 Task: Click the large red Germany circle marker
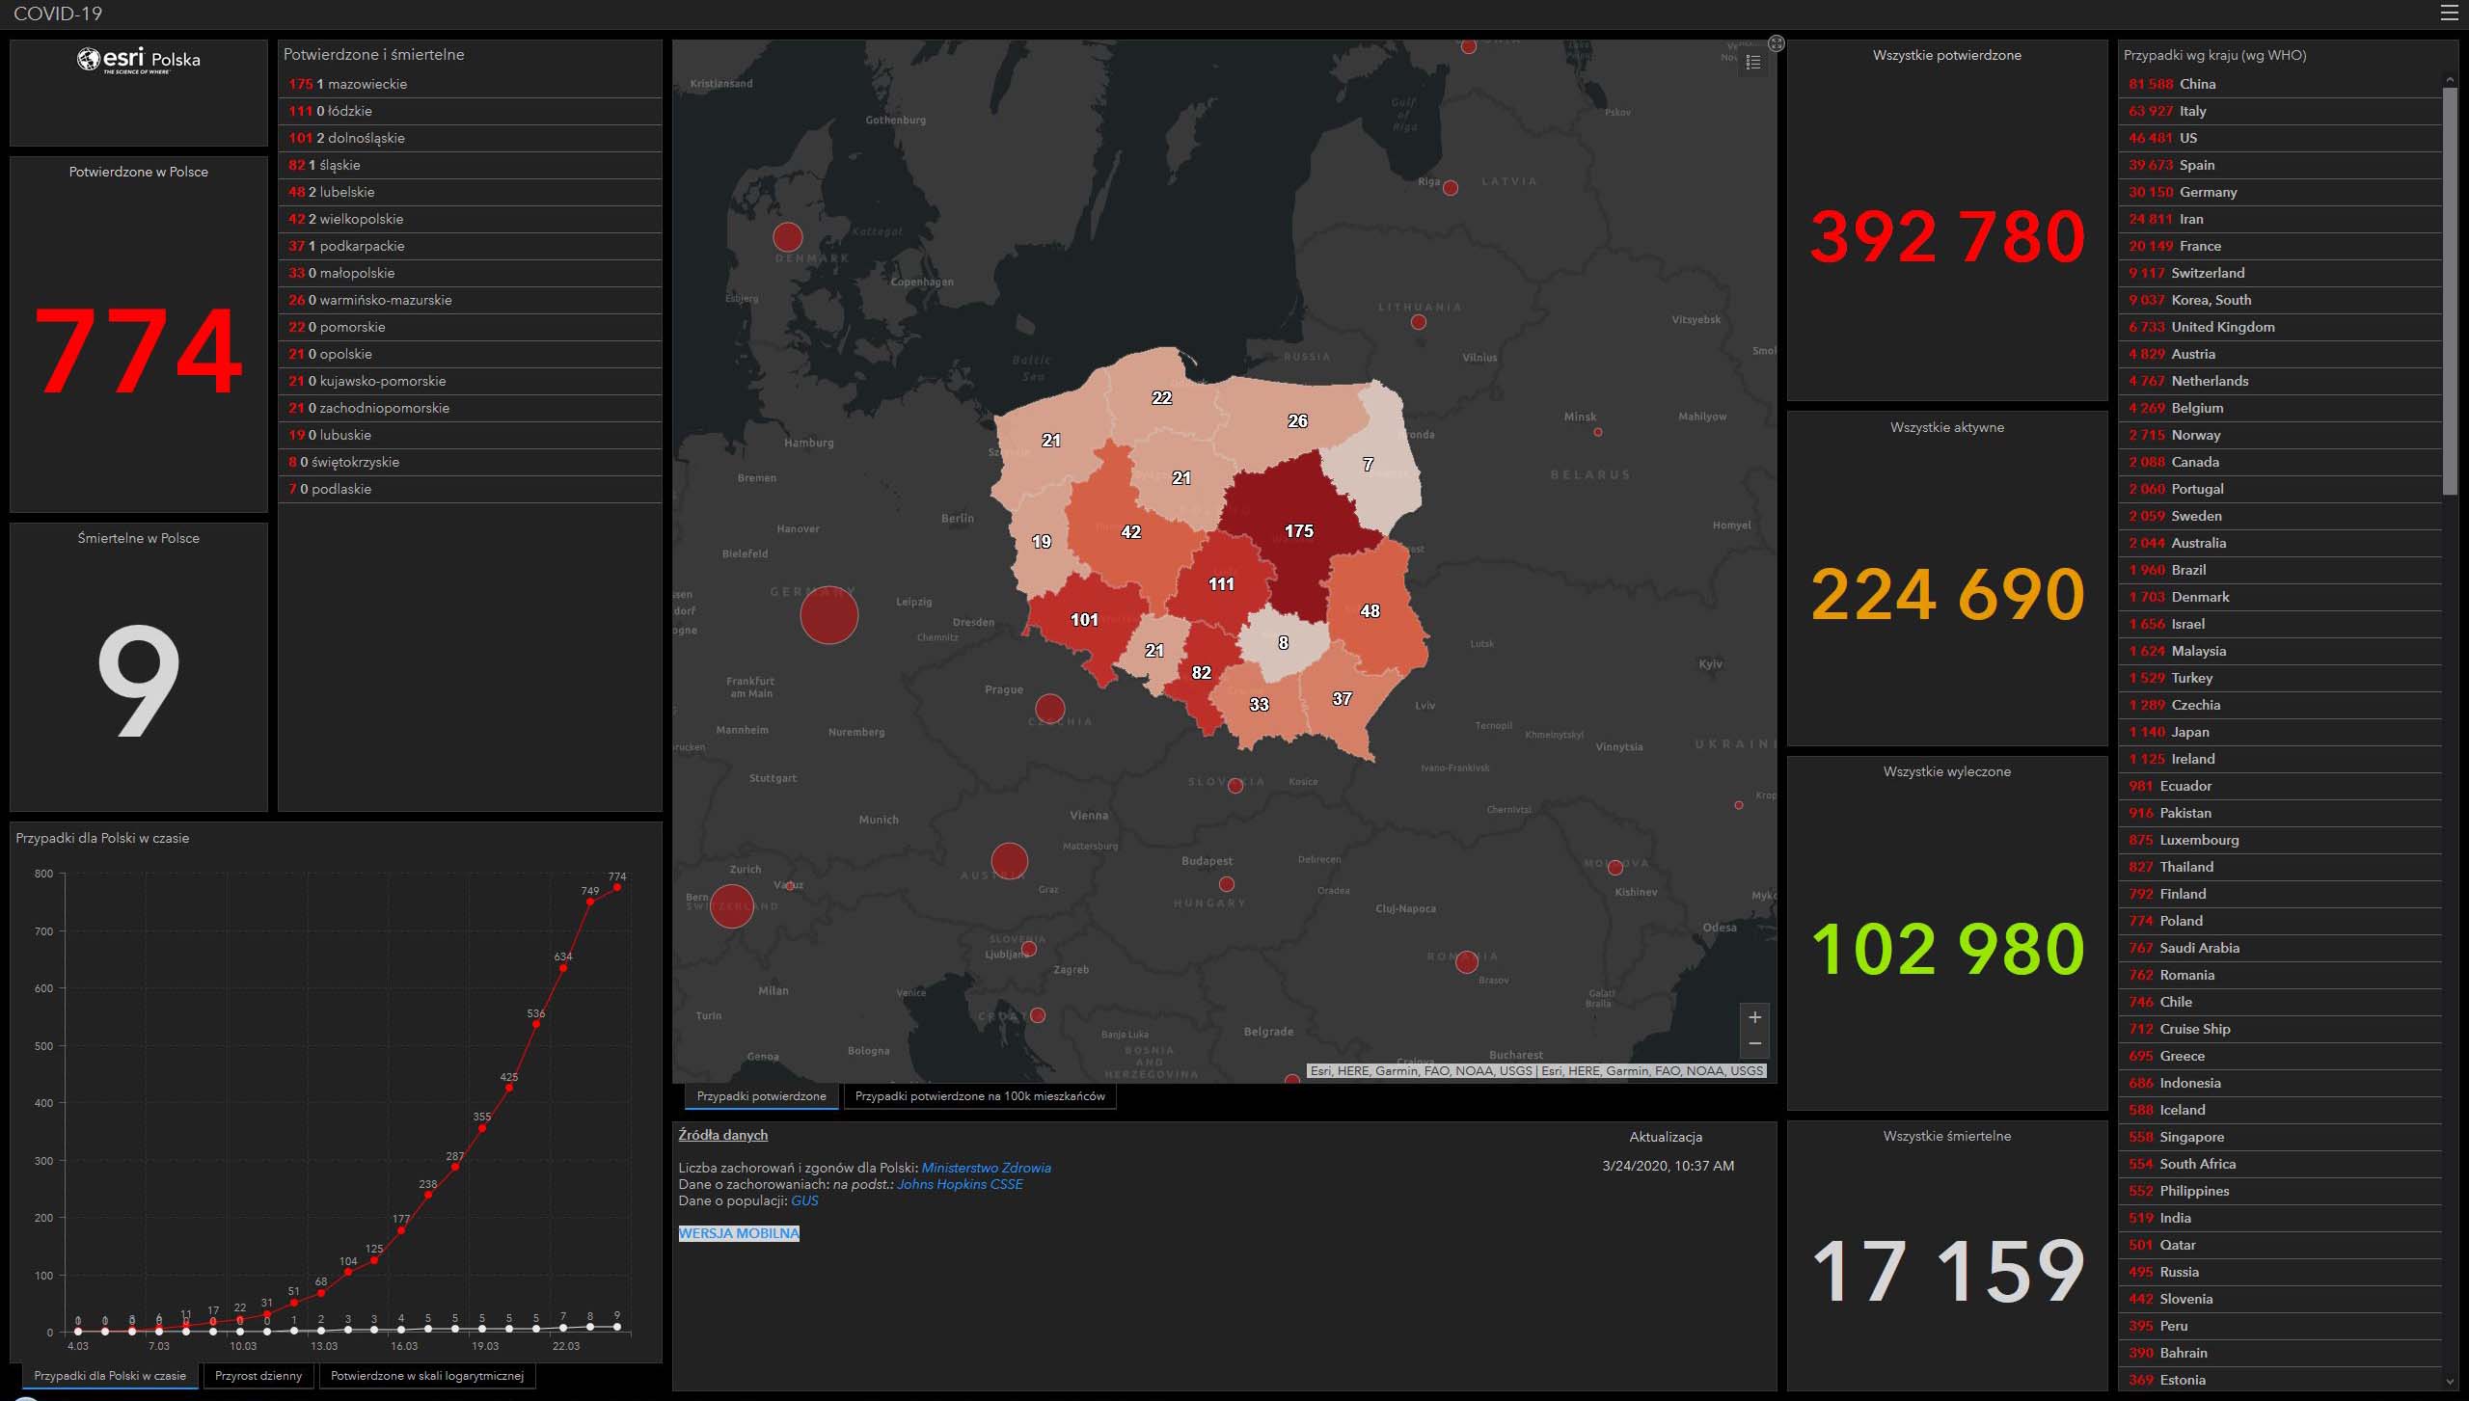click(x=828, y=615)
